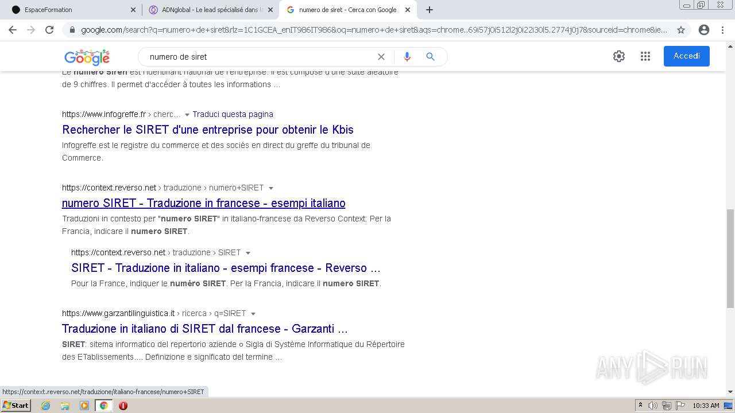Clear the search box with the X icon
This screenshot has width=735, height=413.
(381, 57)
